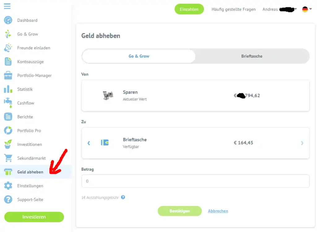Switch to the Go & Grow toggle option
Viewport: 317px width, 232px height.
coord(139,56)
